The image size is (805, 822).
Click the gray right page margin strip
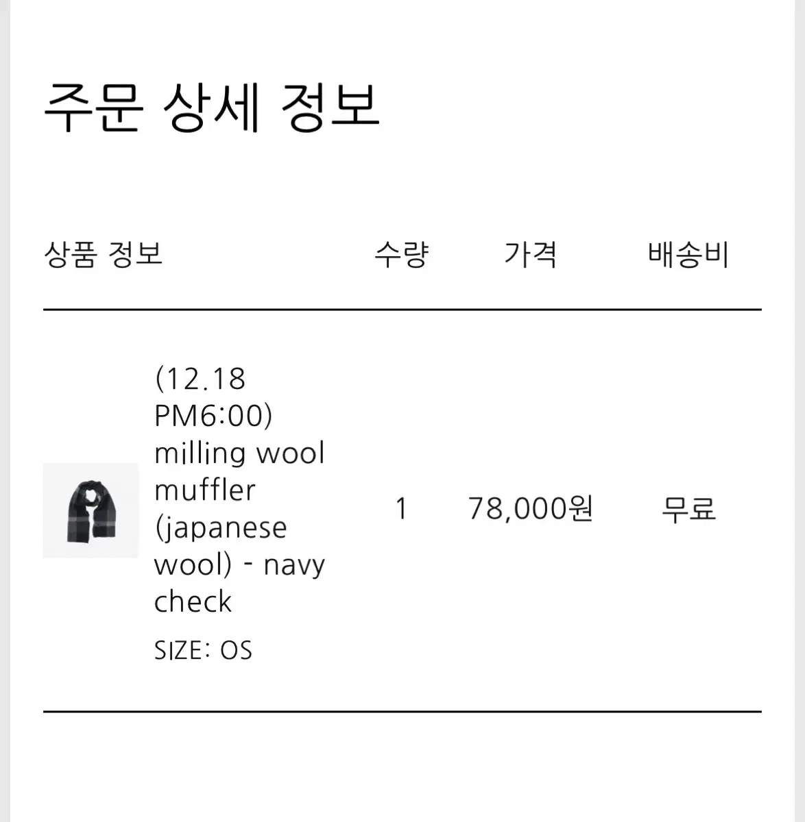coord(799,411)
